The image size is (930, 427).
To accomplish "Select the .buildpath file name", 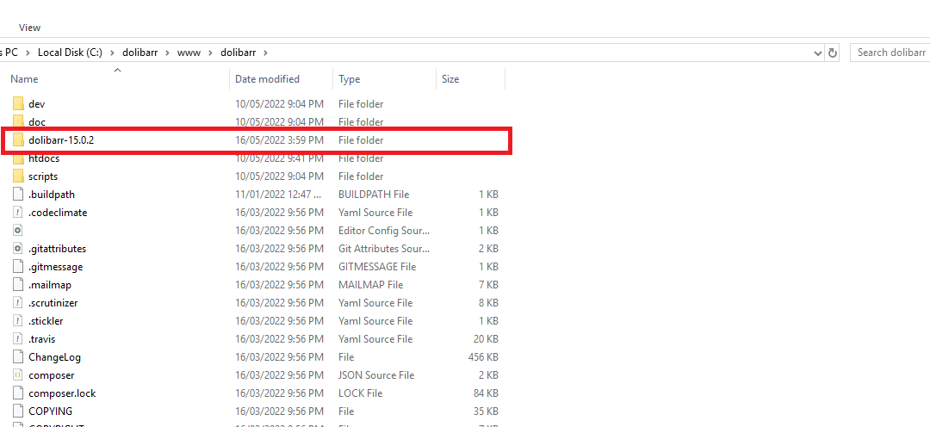I will pos(52,195).
